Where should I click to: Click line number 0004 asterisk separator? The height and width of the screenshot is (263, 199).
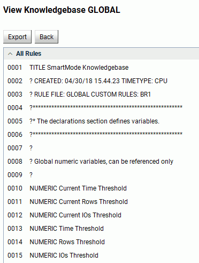coord(15,108)
